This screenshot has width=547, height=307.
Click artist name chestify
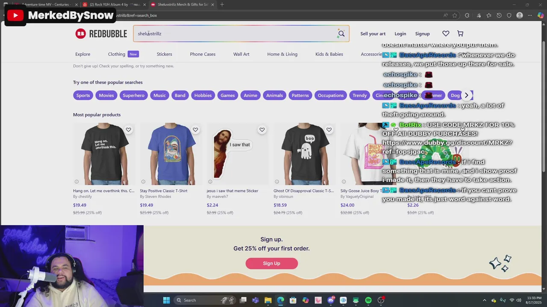pyautogui.click(x=85, y=197)
